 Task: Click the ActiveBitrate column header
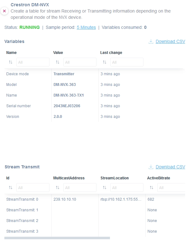(158, 178)
